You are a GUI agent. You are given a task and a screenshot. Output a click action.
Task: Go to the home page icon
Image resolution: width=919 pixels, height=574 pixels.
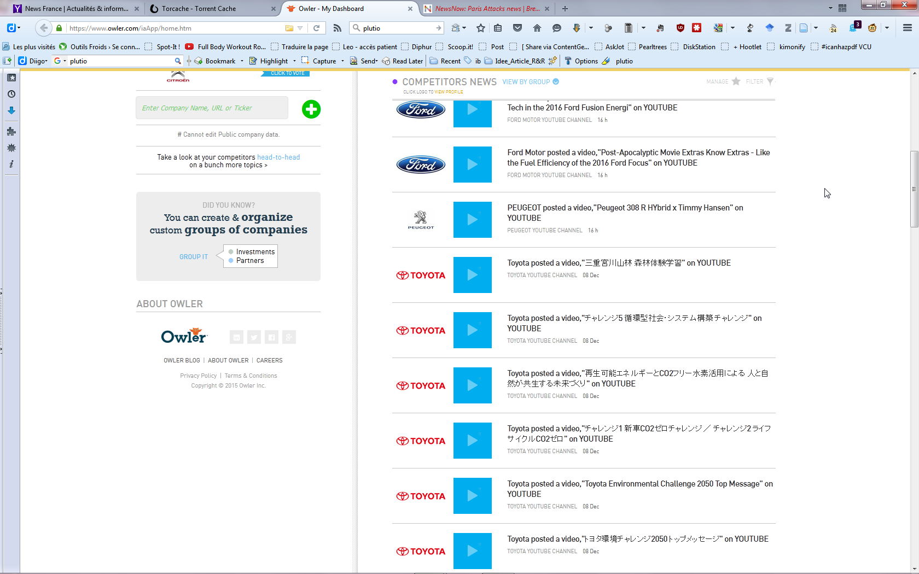tap(537, 28)
